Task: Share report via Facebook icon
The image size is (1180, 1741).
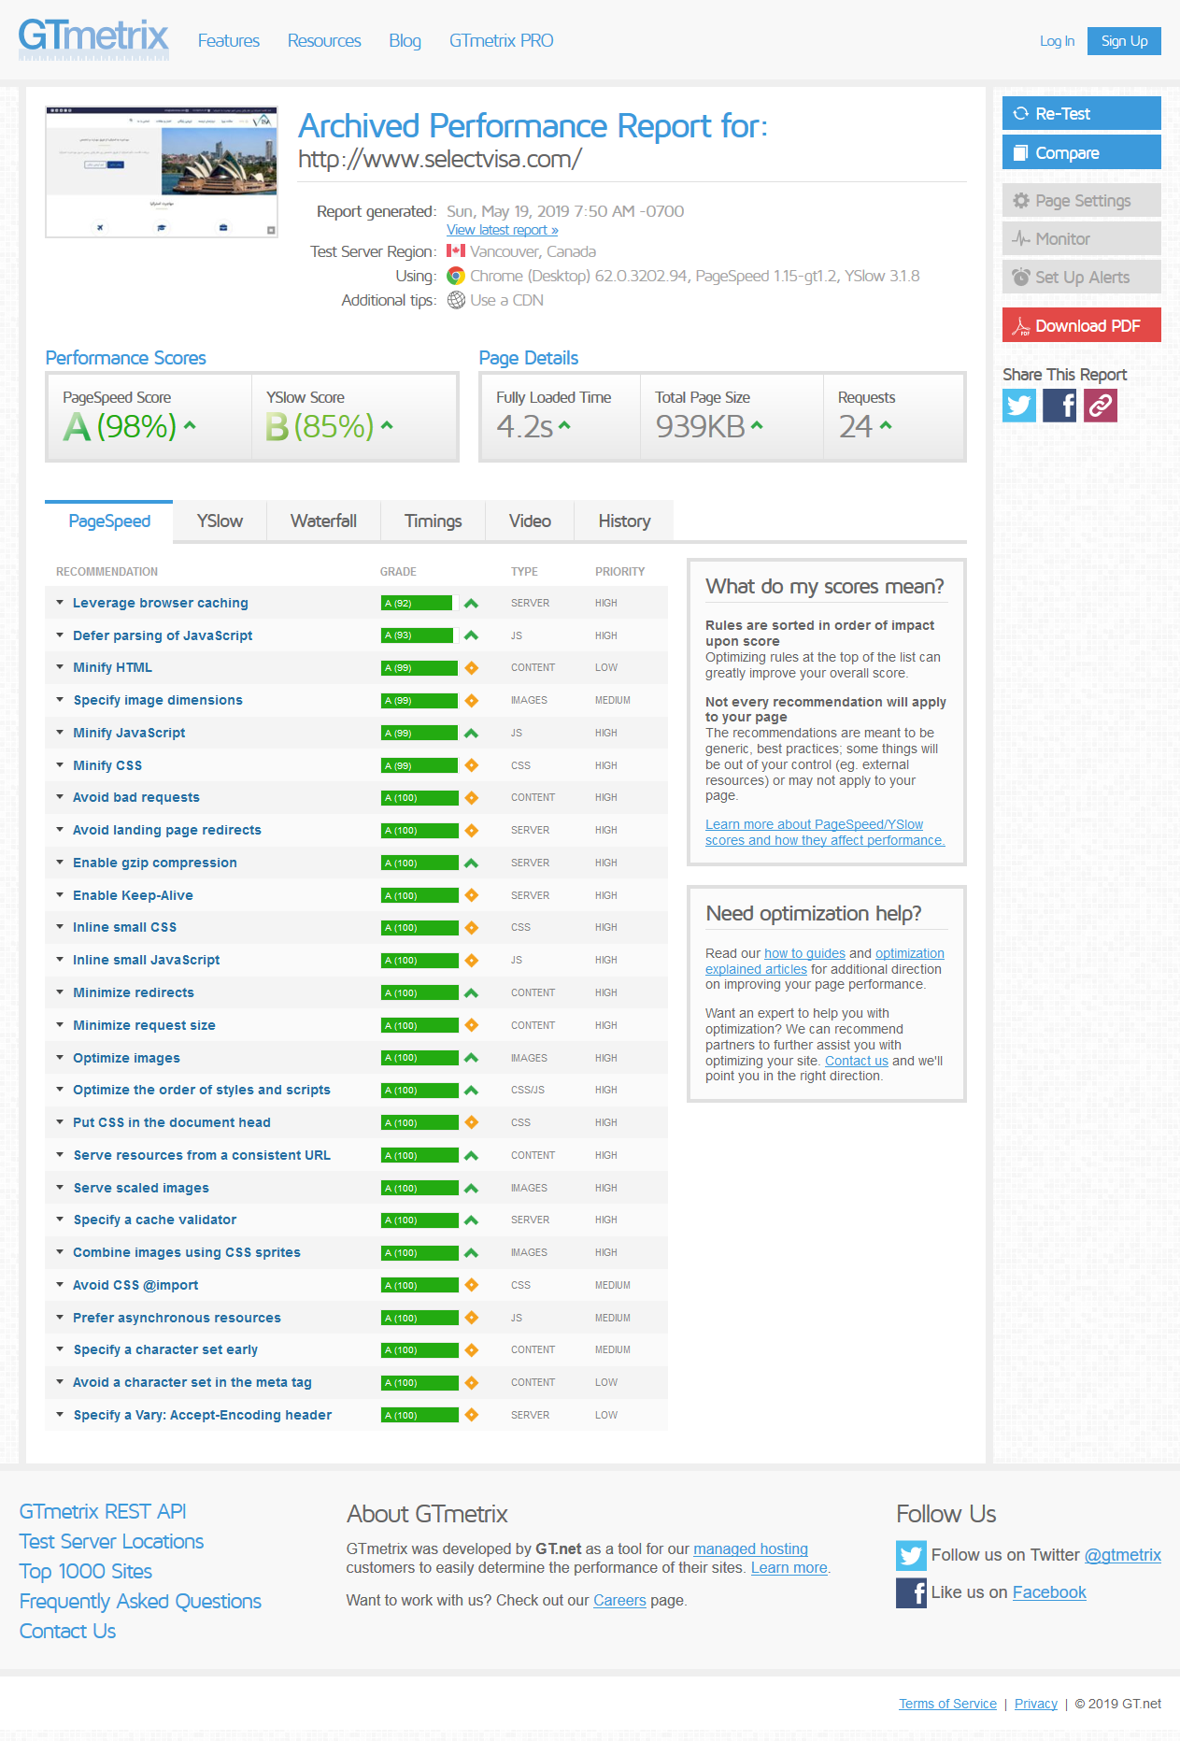Action: (1059, 406)
